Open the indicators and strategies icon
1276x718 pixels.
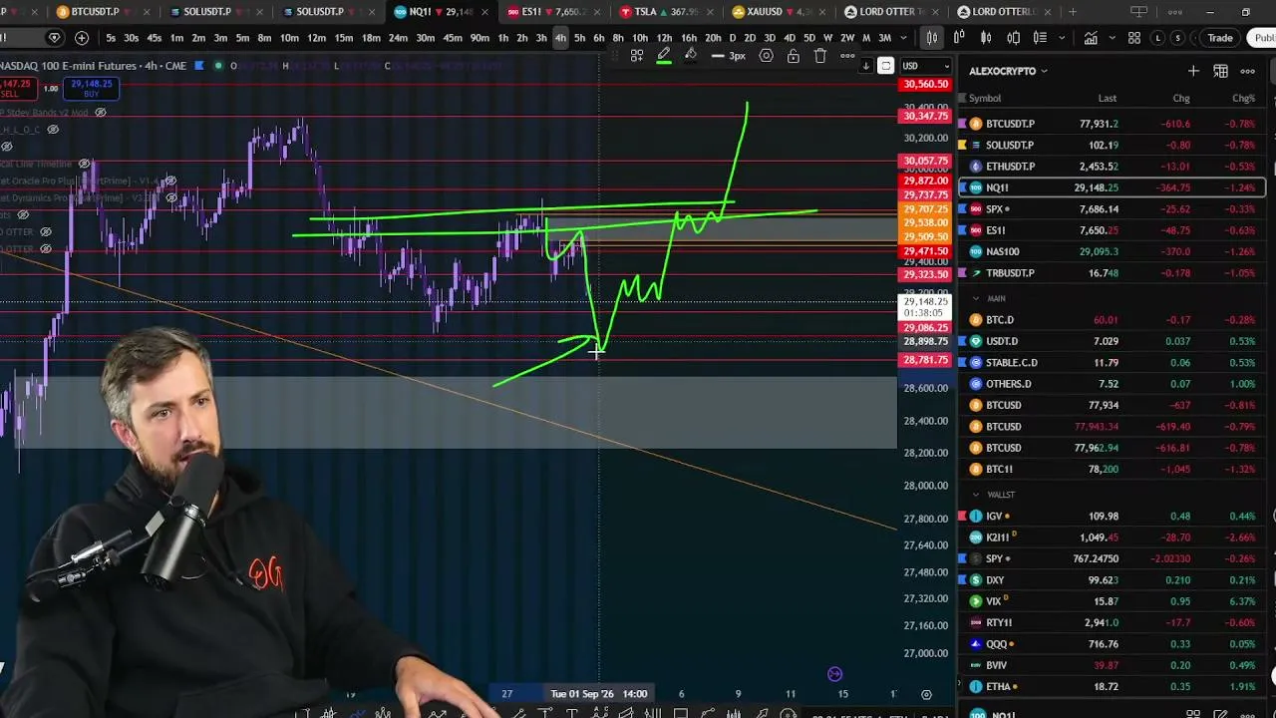pyautogui.click(x=1091, y=38)
